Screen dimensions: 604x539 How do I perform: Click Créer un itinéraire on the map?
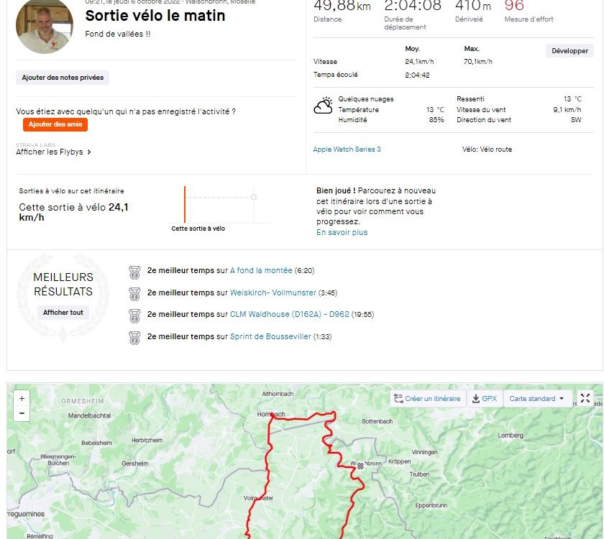(428, 398)
